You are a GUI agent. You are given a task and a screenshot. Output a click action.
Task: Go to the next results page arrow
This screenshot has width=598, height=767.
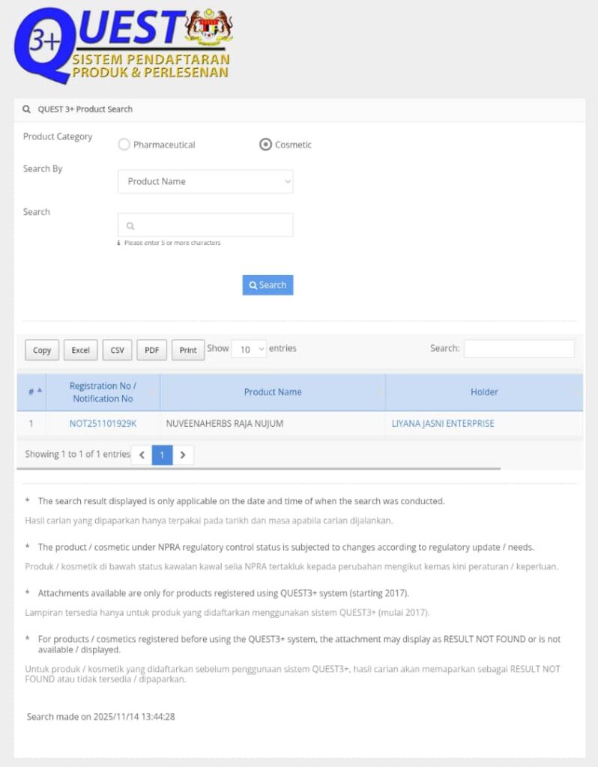click(183, 455)
